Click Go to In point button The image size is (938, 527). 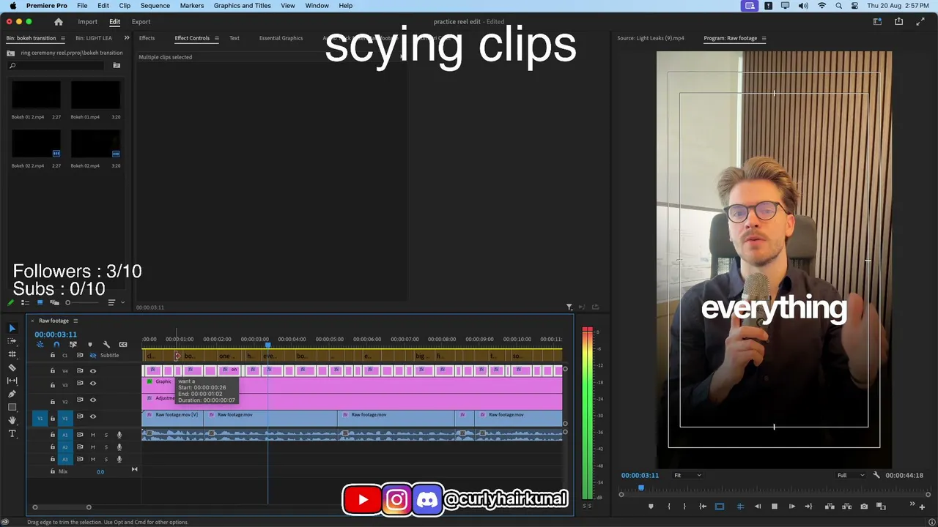(703, 507)
